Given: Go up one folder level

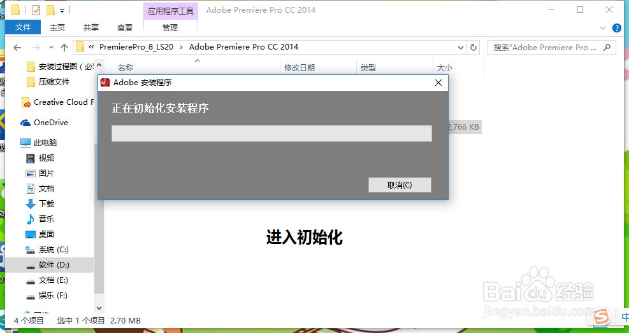Looking at the screenshot, I should (x=64, y=48).
